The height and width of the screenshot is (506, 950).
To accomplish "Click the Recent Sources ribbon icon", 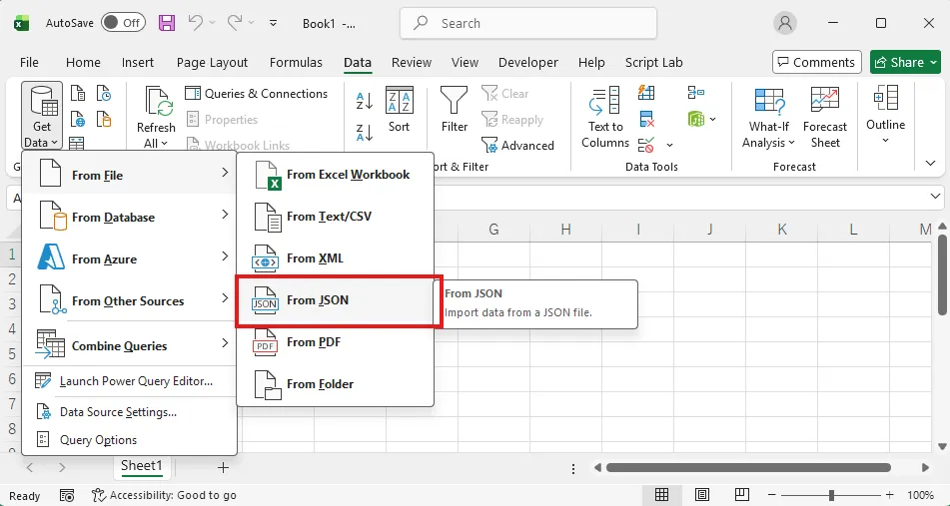I will pyautogui.click(x=104, y=93).
